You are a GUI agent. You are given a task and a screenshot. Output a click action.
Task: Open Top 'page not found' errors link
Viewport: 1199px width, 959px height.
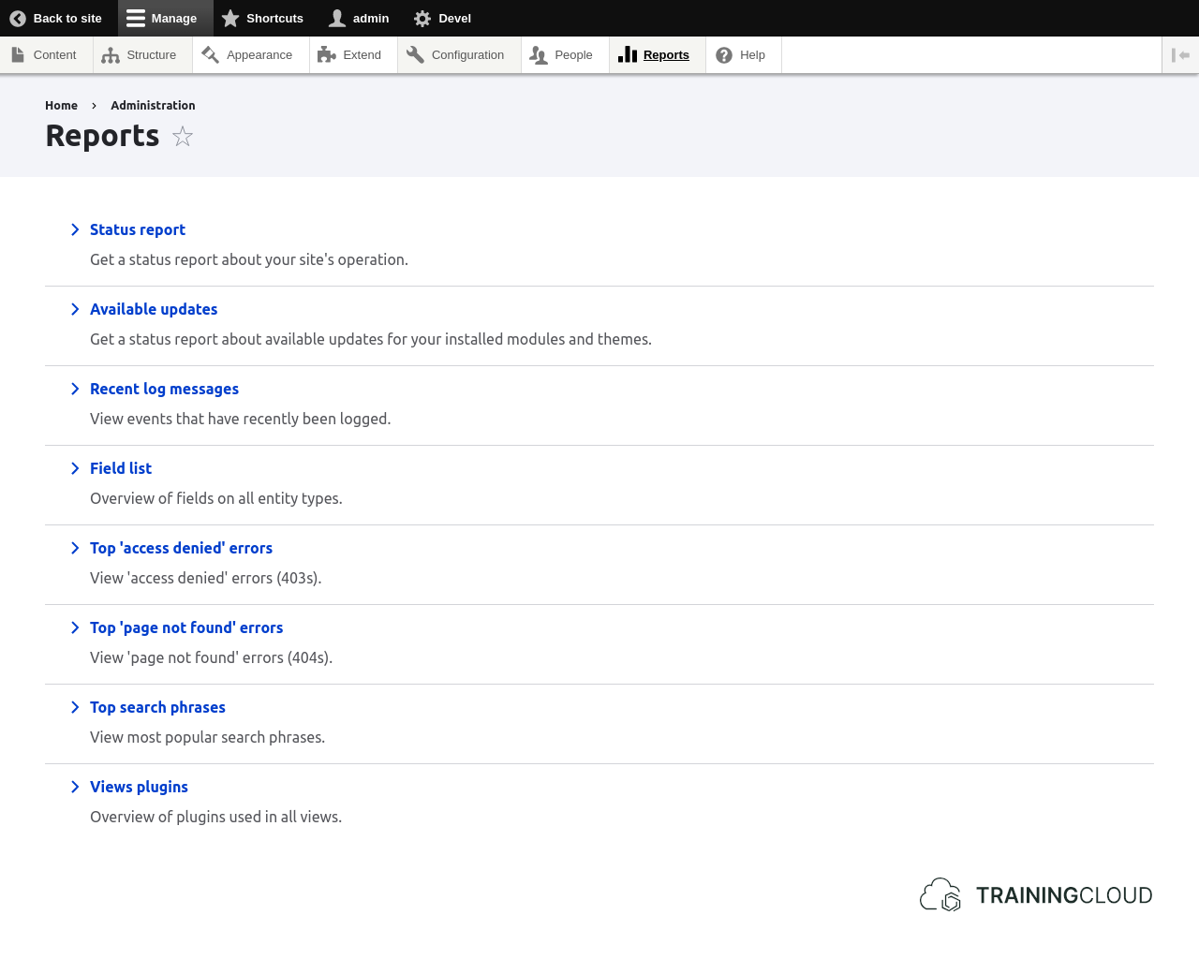coord(186,627)
